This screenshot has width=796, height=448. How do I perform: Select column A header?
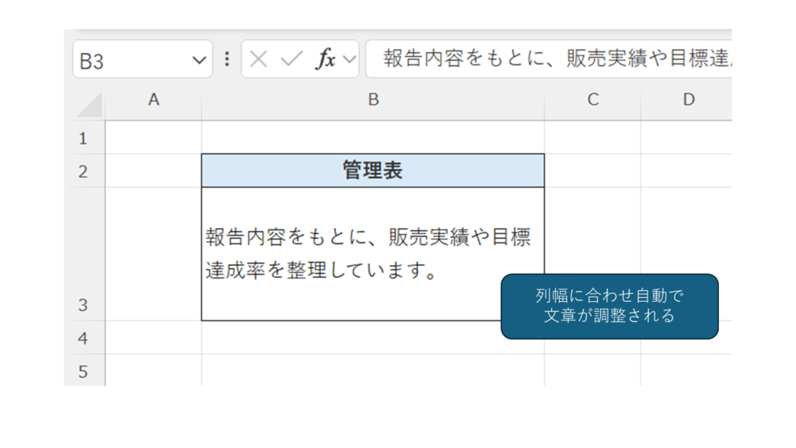coord(153,100)
